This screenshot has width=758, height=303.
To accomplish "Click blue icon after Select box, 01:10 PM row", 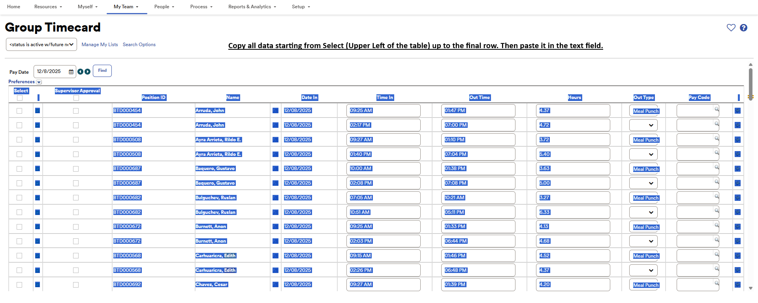I will coord(38,140).
